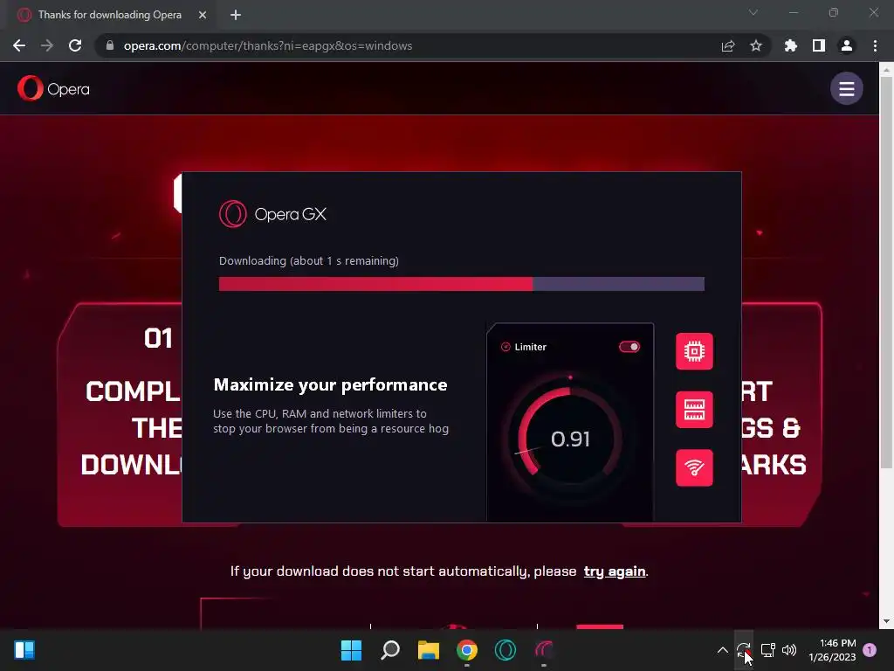Click the try again download link
The image size is (894, 671).
pyautogui.click(x=615, y=571)
